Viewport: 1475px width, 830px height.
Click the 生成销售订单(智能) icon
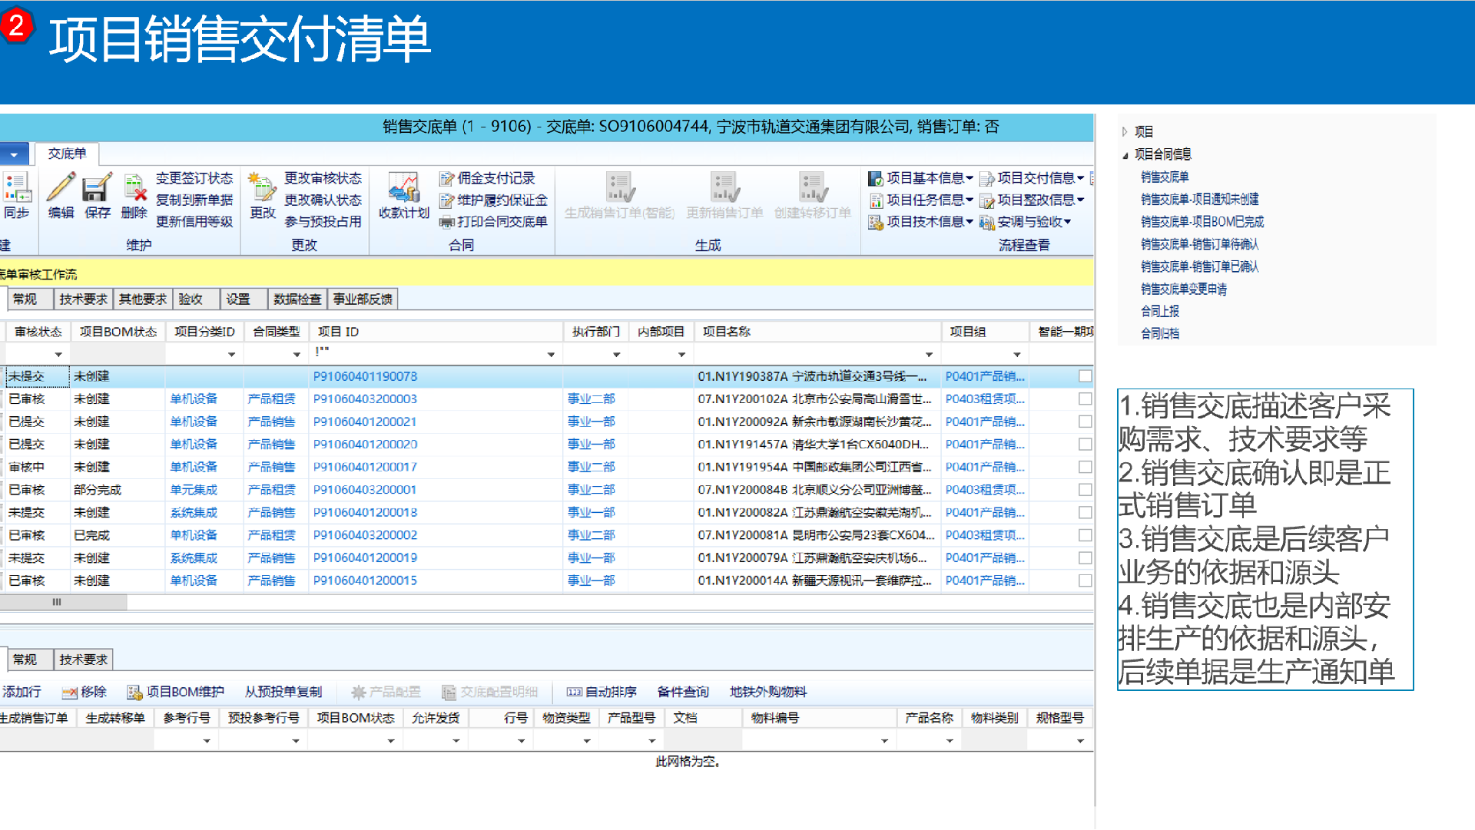coord(619,187)
